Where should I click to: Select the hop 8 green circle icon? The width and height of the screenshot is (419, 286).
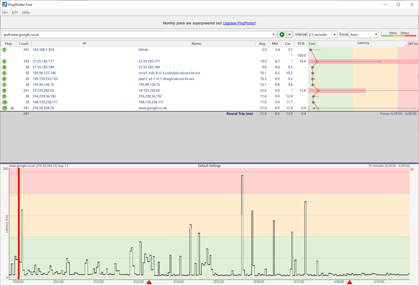pyautogui.click(x=5, y=90)
